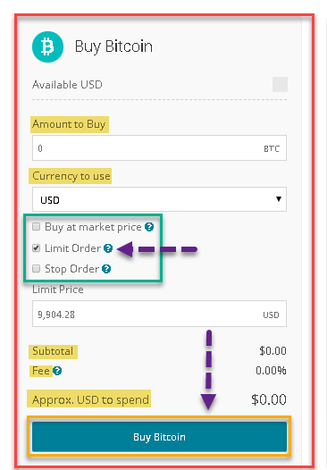This screenshot has height=470, width=327.
Task: Click the Buy at market price label
Action: tap(93, 227)
